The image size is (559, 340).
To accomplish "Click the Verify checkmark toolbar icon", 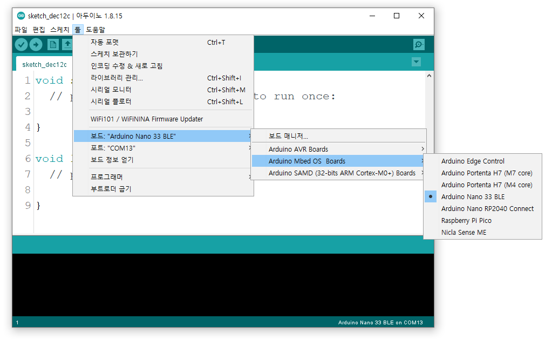I will pos(22,45).
